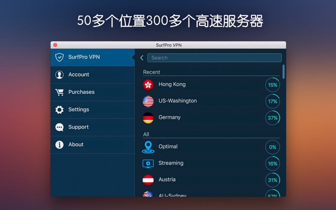Click the Recent section header
Viewport: 336px width, 210px height.
click(x=152, y=72)
